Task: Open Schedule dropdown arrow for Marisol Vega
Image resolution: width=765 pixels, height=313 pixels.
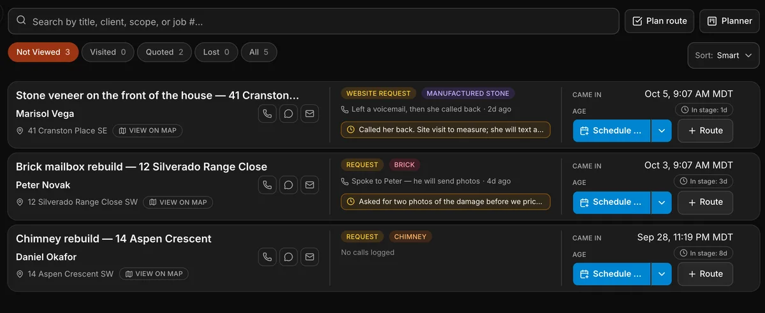Action: (662, 130)
